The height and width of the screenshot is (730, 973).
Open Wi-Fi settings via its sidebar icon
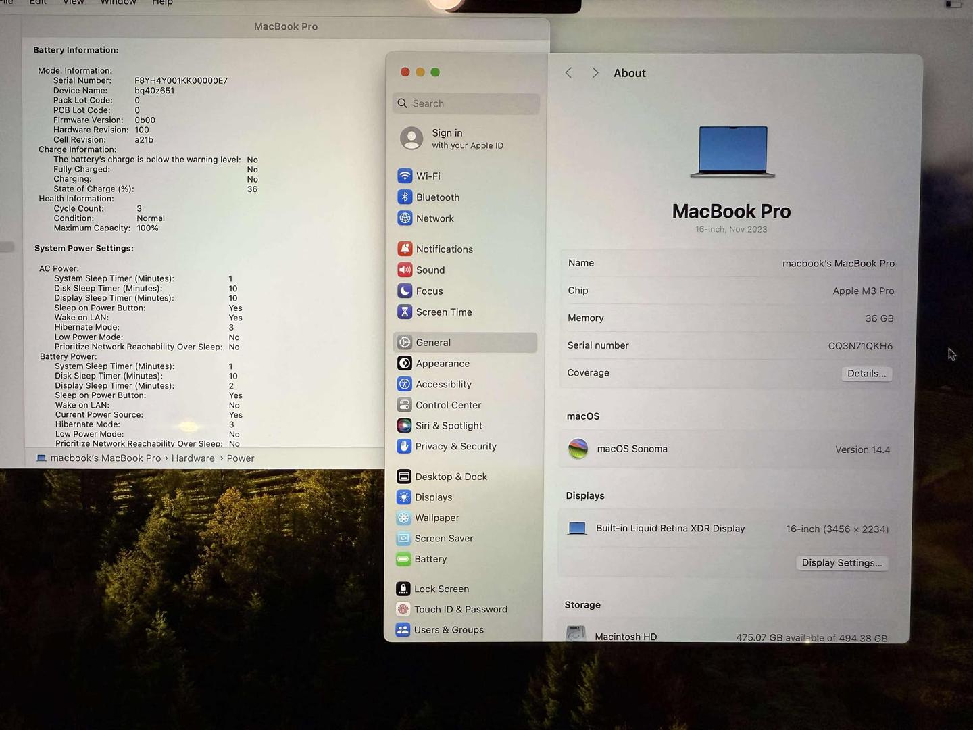coord(405,176)
